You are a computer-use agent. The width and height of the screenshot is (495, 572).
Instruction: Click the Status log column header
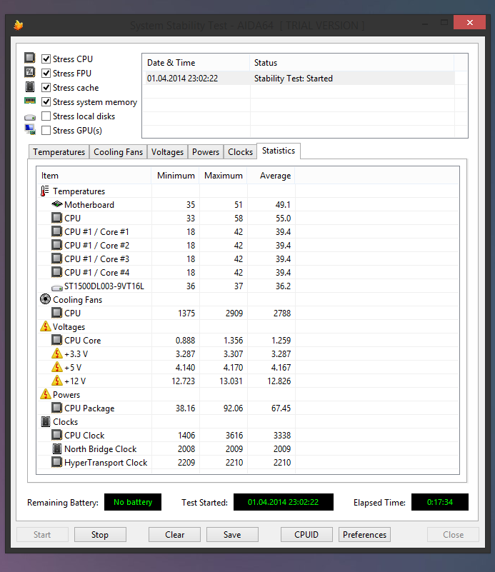[x=351, y=63]
